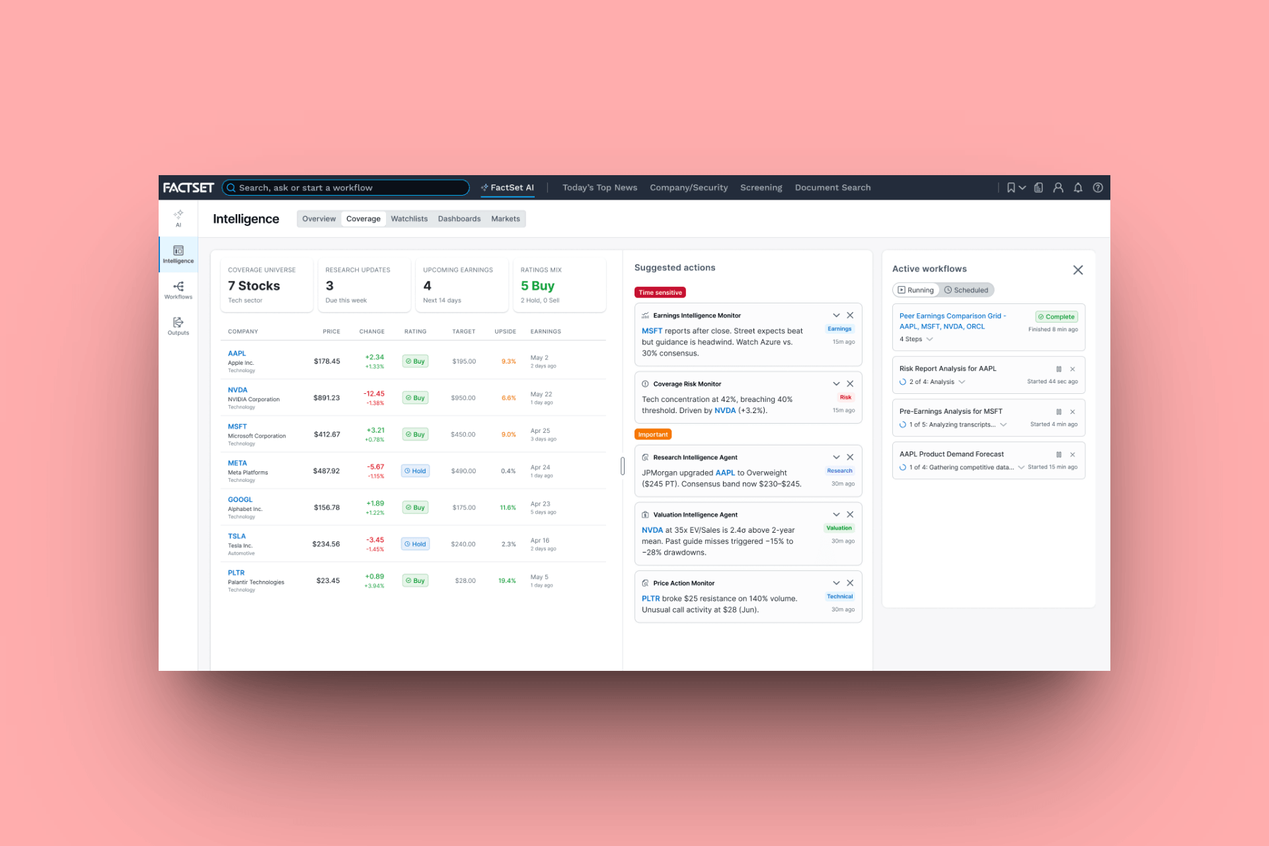Expand the Earnings Intelligence Monitor card
This screenshot has width=1269, height=846.
tap(836, 315)
